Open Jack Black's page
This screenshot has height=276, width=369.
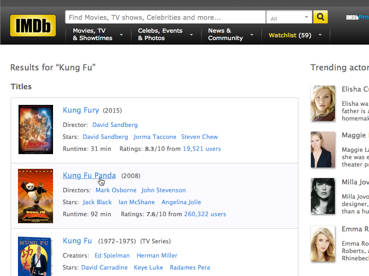tap(97, 202)
